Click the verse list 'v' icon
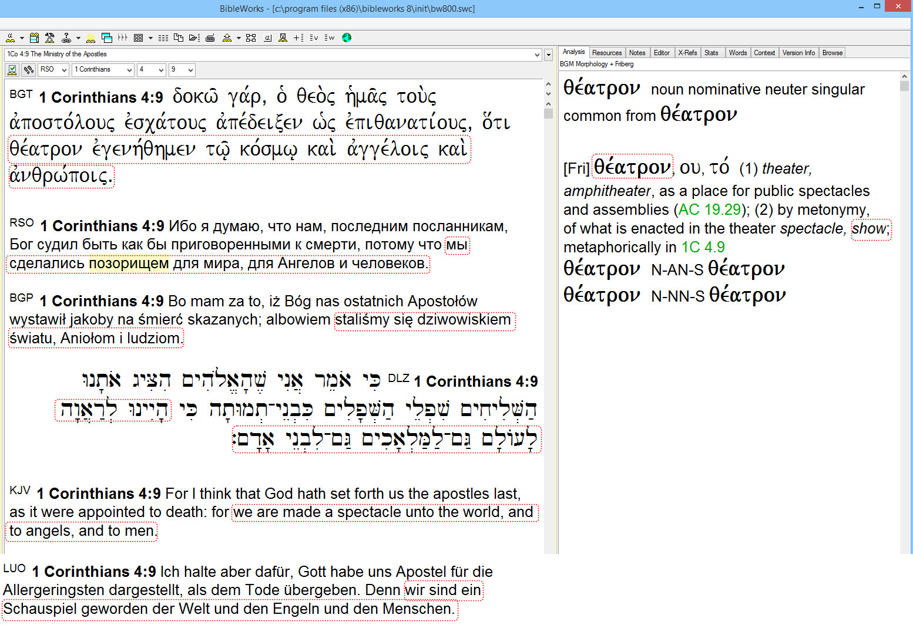Image resolution: width=913 pixels, height=625 pixels. (x=314, y=38)
